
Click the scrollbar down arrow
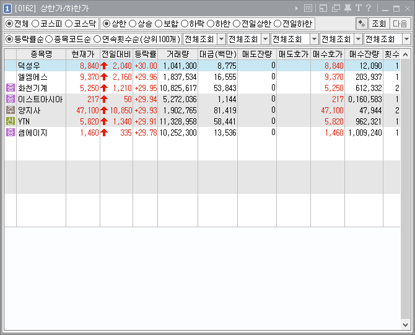405,324
